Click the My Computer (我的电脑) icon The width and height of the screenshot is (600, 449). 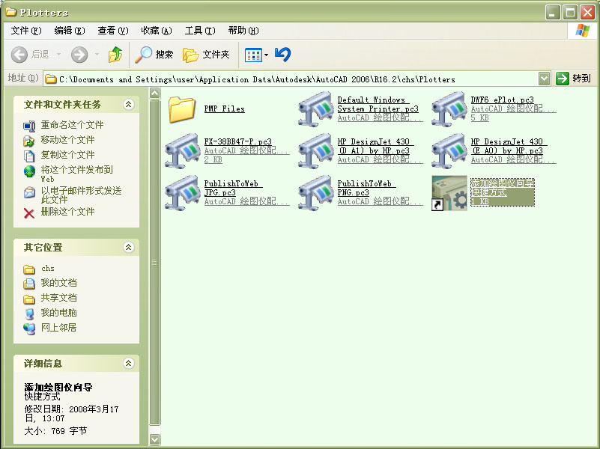point(29,314)
